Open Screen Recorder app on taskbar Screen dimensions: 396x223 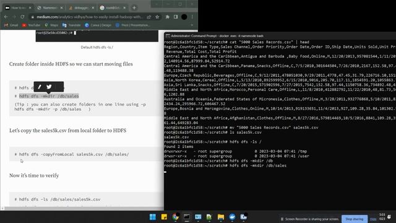tap(243, 217)
